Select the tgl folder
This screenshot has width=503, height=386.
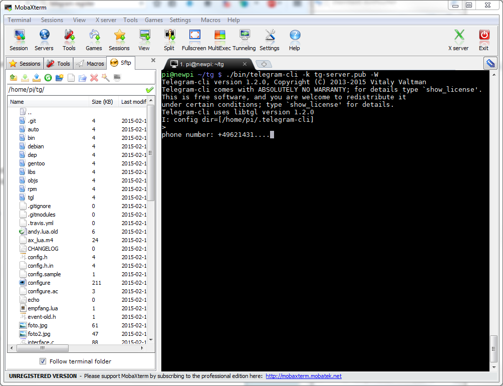(x=31, y=198)
